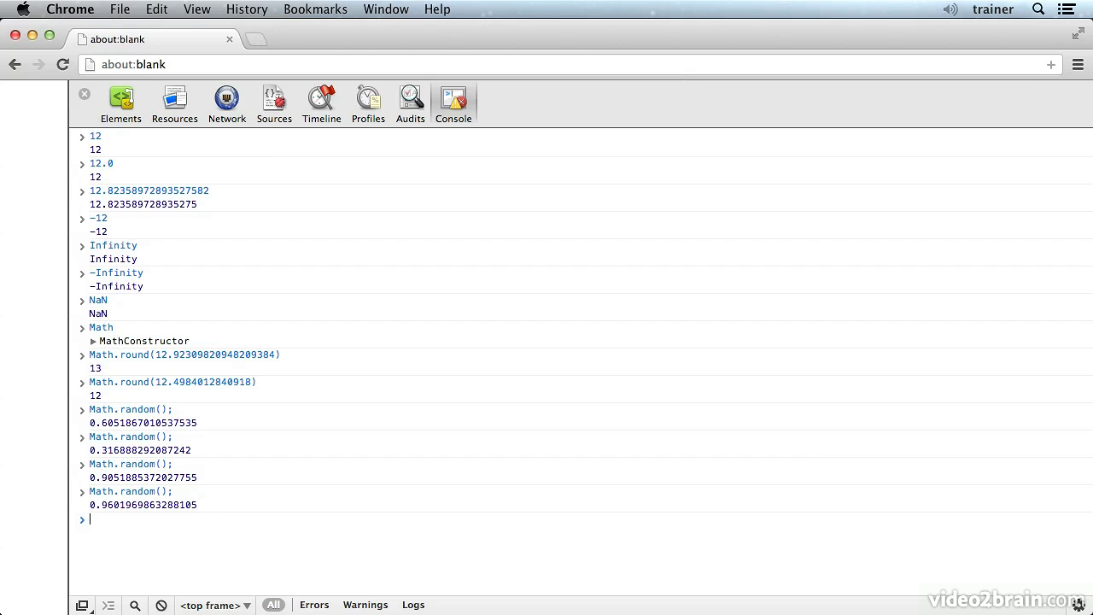The width and height of the screenshot is (1093, 615).
Task: Bookmark page with plus icon in address bar
Action: point(1051,64)
